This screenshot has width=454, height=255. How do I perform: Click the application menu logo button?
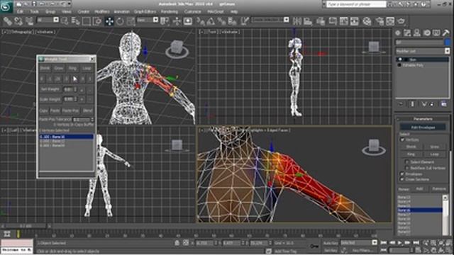(6, 6)
